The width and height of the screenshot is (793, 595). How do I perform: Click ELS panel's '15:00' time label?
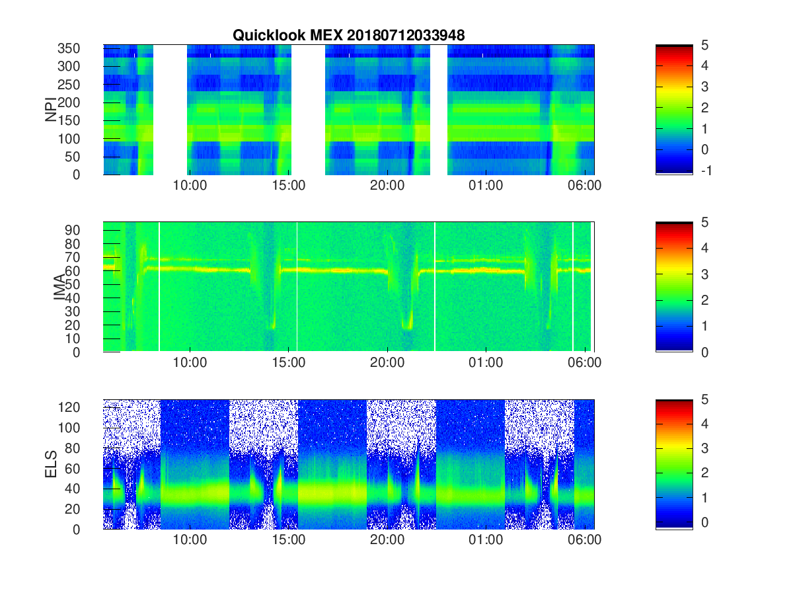click(x=289, y=540)
